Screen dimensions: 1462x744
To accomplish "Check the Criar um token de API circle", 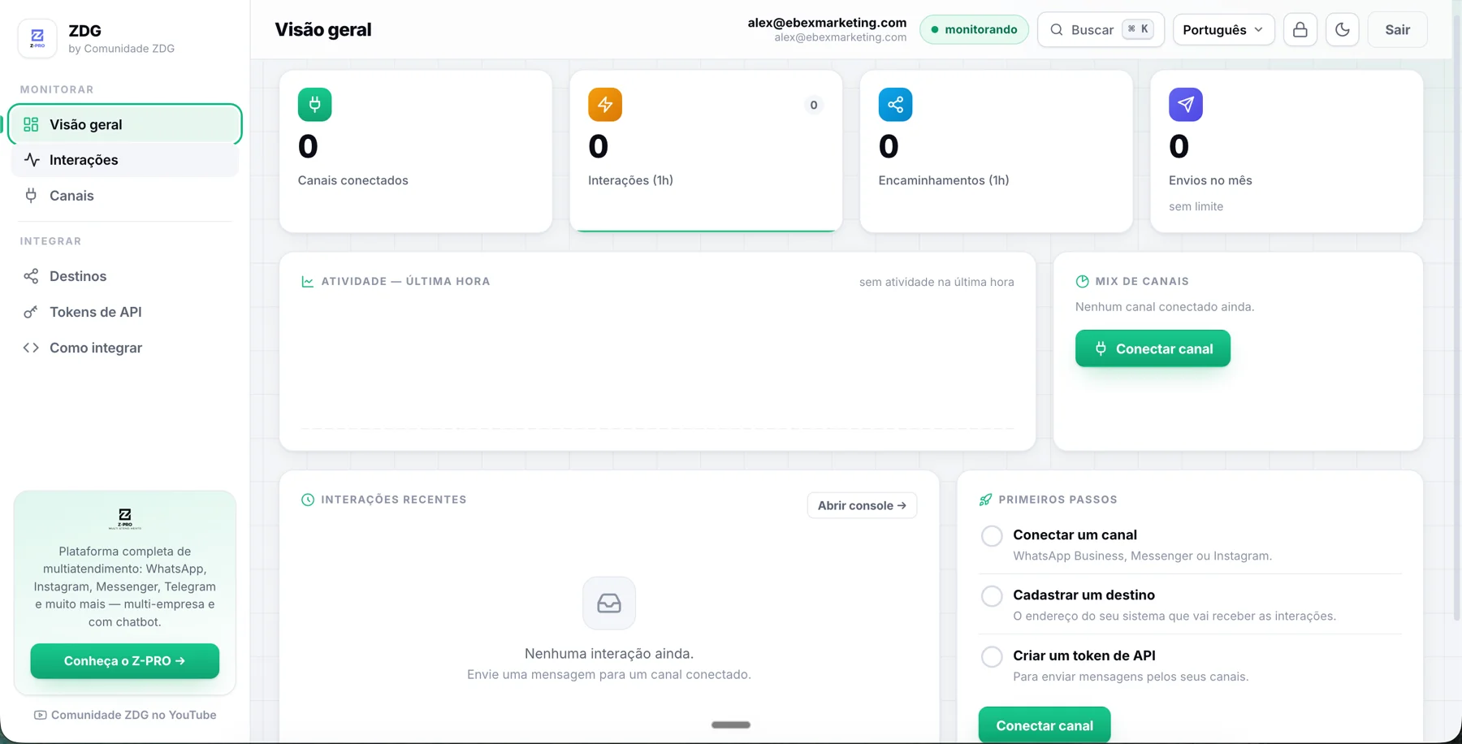I will pyautogui.click(x=992, y=656).
